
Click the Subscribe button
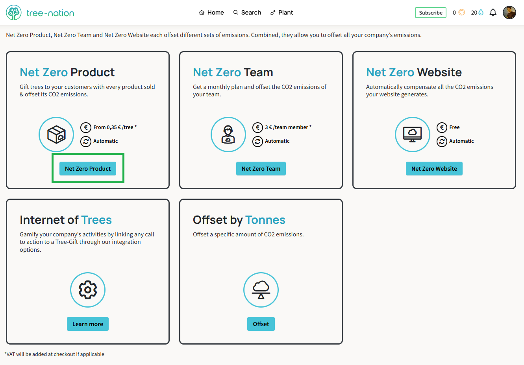(431, 13)
